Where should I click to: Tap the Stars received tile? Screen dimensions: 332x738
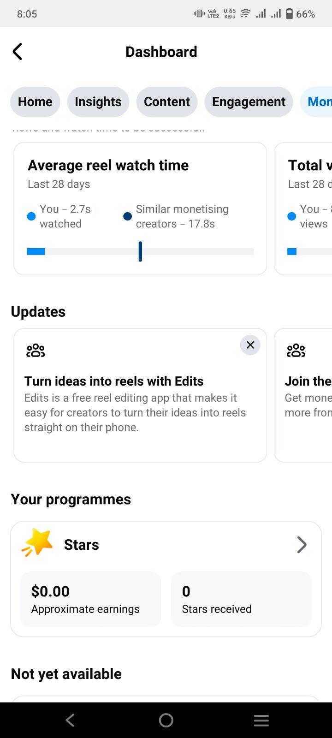[x=241, y=599]
